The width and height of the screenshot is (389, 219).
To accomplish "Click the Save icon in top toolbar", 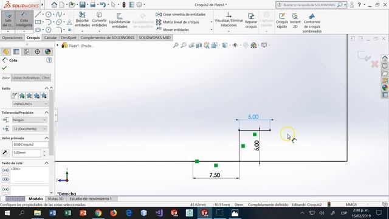I will coord(83,4).
